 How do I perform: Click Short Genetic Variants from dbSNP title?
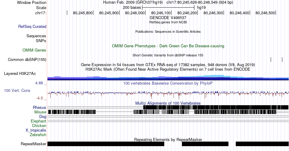click(x=168, y=55)
